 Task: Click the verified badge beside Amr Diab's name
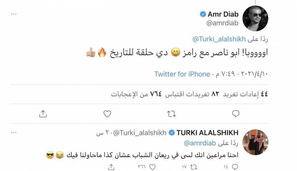click(x=203, y=14)
